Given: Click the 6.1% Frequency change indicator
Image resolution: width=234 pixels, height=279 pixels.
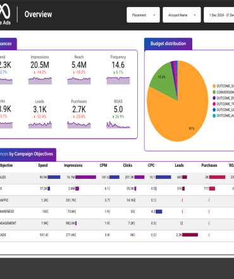Looking at the screenshot, I should [x=118, y=72].
